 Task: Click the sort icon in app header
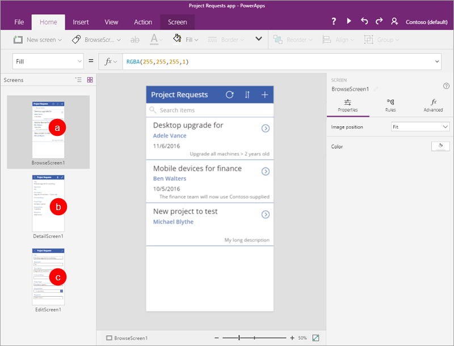[247, 95]
